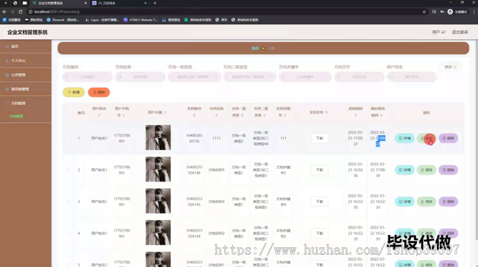
Task: Click the 退出登录 logout link
Action: [x=460, y=32]
